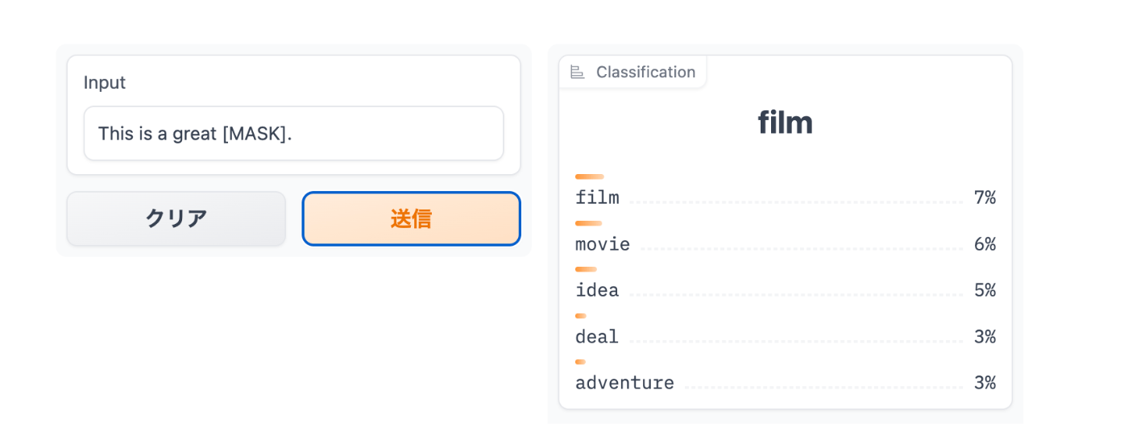Click the orange confidence bar above movie
The image size is (1128, 444).
[x=588, y=223]
